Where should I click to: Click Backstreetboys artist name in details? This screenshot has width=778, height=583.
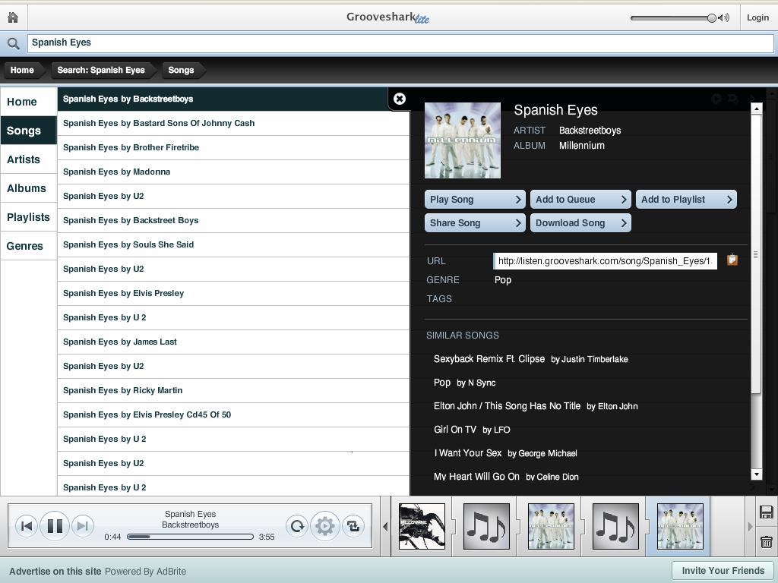(590, 131)
